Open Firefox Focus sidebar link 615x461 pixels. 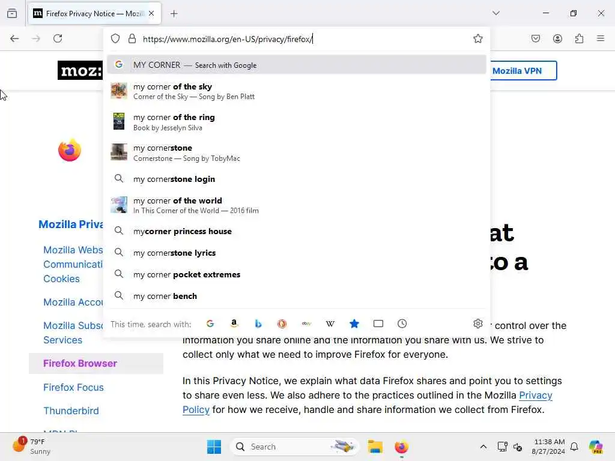pyautogui.click(x=73, y=387)
